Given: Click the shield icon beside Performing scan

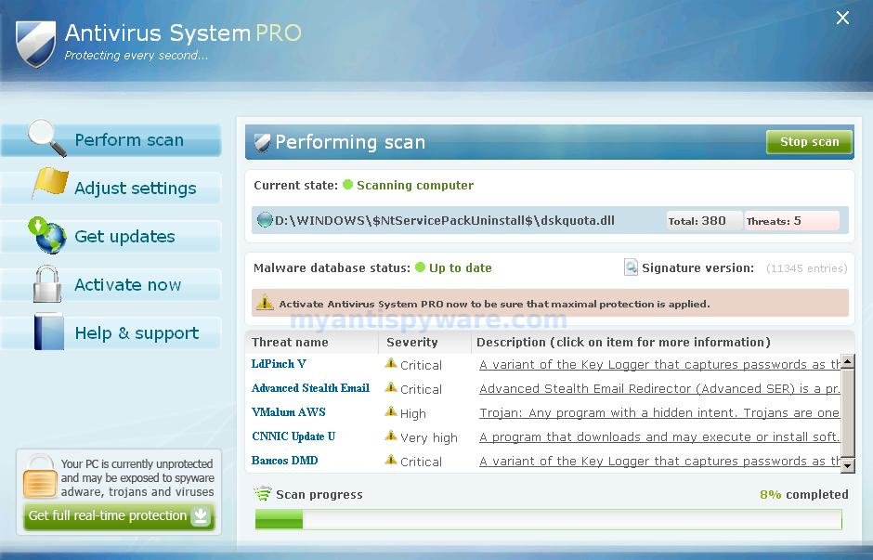Looking at the screenshot, I should (x=262, y=142).
